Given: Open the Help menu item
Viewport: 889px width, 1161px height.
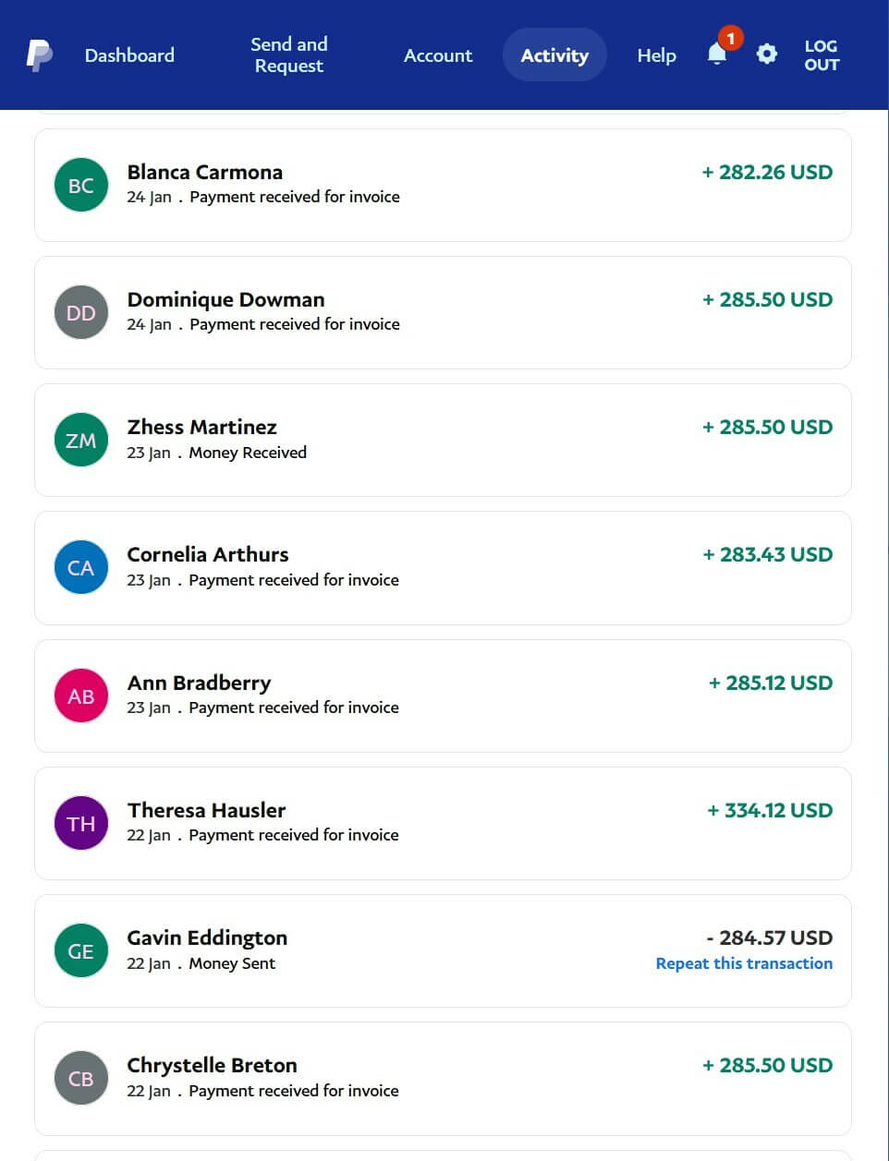Looking at the screenshot, I should [x=656, y=55].
